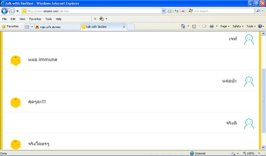266x156 pixels.
Task: Select the talk with SimSimi tab
Action: click(x=102, y=27)
